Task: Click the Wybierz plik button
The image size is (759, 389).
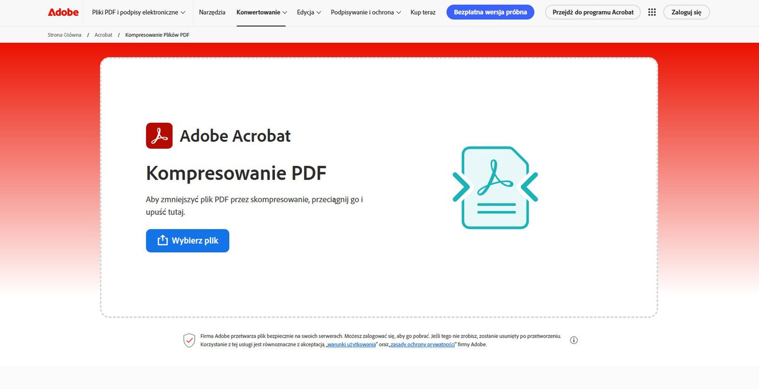Action: click(187, 241)
